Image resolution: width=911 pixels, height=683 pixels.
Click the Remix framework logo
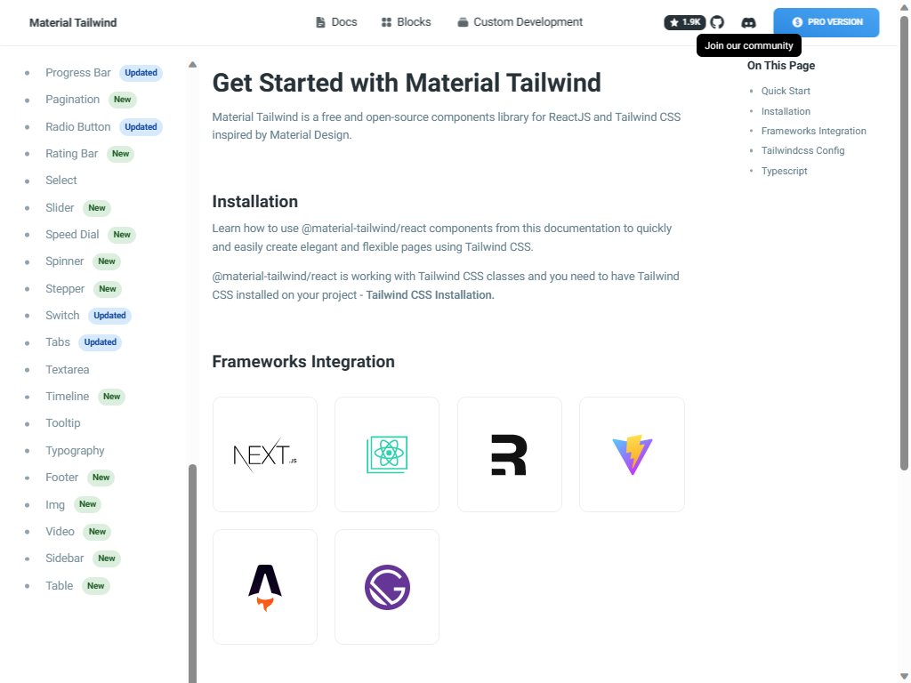click(x=509, y=454)
